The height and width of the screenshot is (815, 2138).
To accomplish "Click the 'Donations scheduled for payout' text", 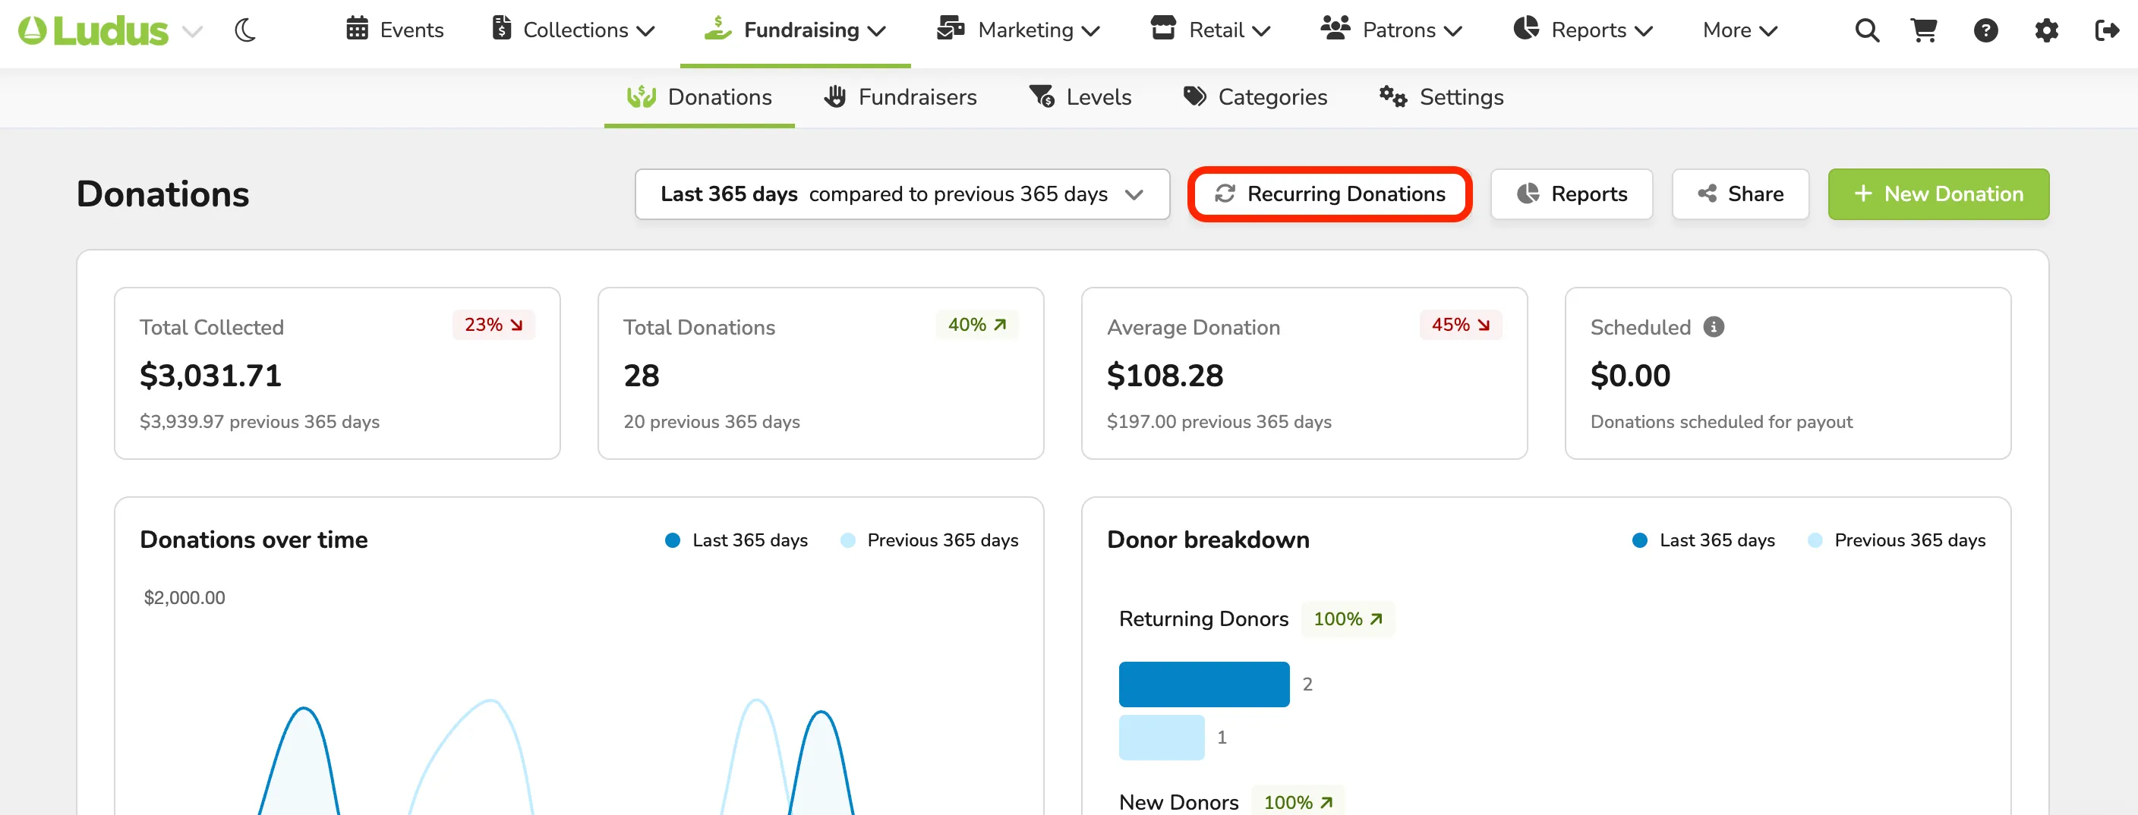I will tap(1721, 422).
